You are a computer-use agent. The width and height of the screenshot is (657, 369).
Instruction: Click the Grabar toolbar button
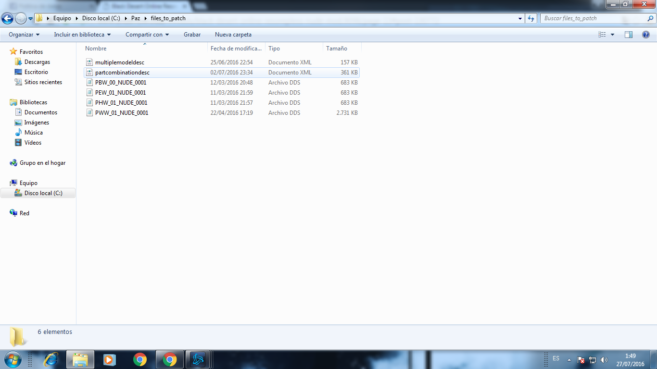tap(192, 35)
